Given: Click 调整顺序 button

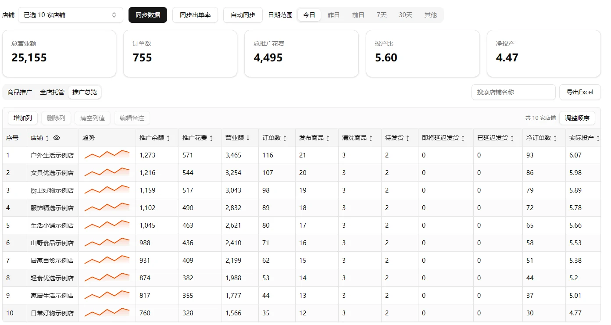Looking at the screenshot, I should coord(577,118).
